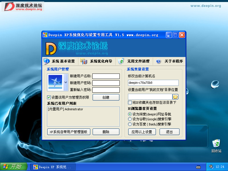Select [内置用户] Administrator in user list
228x171 pixels.
(x=66, y=109)
